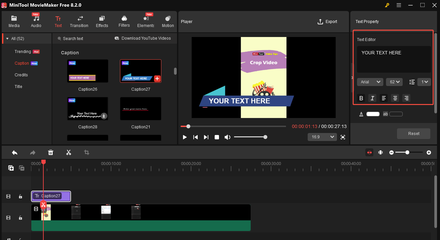Open the hamburger menu
Screen dimensions: 440x240
pyautogui.click(x=399, y=5)
